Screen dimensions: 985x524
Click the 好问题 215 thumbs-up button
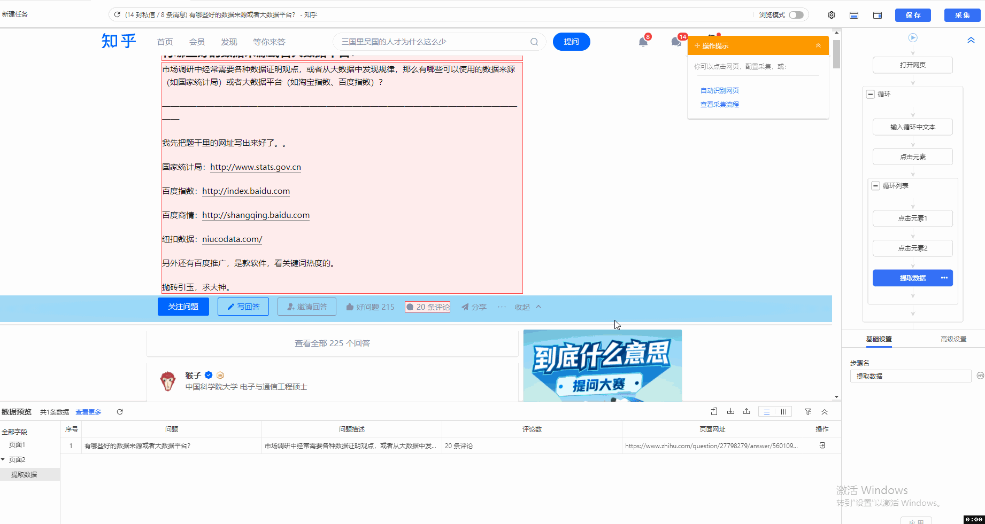click(x=370, y=307)
